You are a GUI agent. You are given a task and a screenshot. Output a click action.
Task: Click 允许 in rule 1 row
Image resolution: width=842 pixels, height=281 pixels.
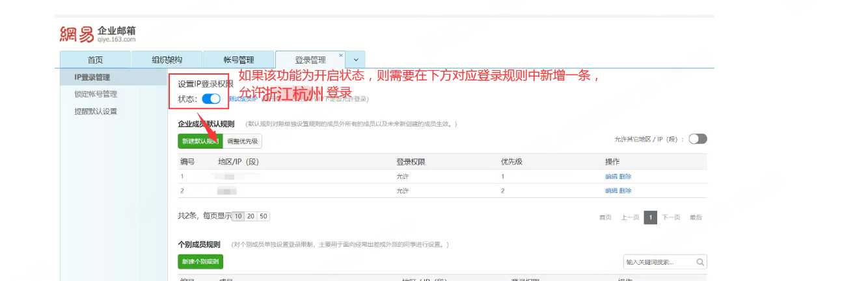point(403,177)
